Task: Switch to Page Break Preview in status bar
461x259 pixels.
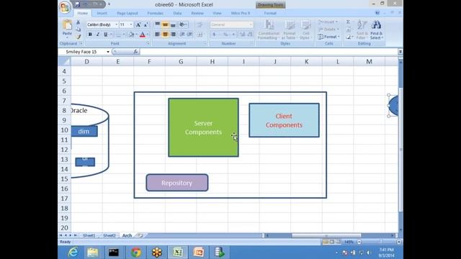Action: click(x=339, y=242)
